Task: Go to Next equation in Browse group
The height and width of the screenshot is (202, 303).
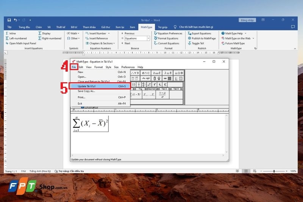Action: tap(126, 43)
